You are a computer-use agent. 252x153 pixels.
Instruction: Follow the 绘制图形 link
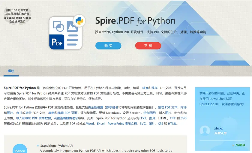click(x=150, y=113)
